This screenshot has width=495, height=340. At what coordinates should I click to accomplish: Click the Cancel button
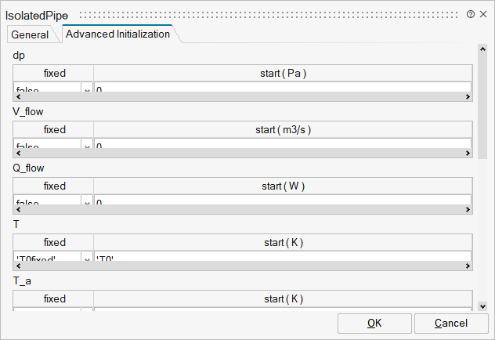pyautogui.click(x=451, y=324)
